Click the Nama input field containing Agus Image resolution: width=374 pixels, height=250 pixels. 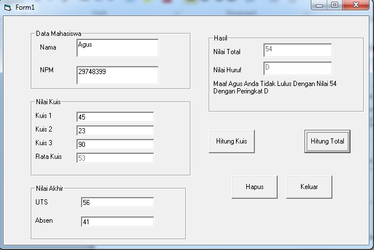(117, 48)
